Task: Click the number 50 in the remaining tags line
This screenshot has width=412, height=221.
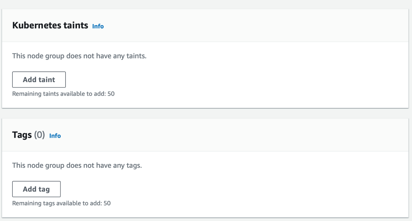Action: click(107, 203)
